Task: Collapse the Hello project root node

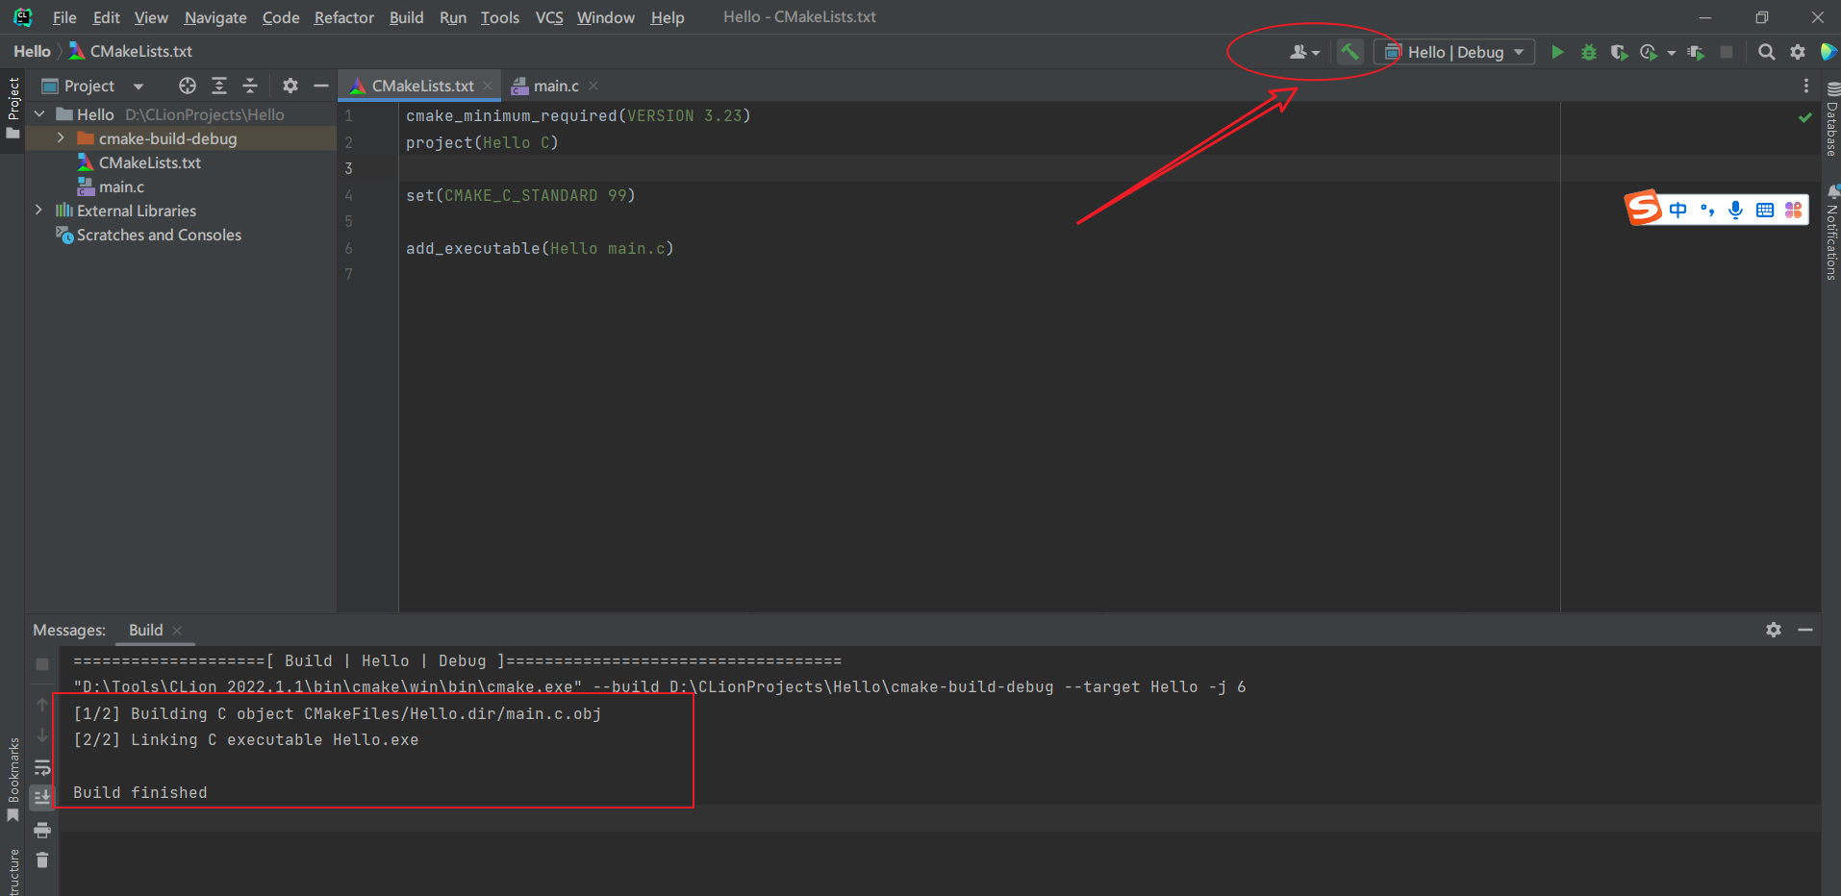Action: (39, 114)
